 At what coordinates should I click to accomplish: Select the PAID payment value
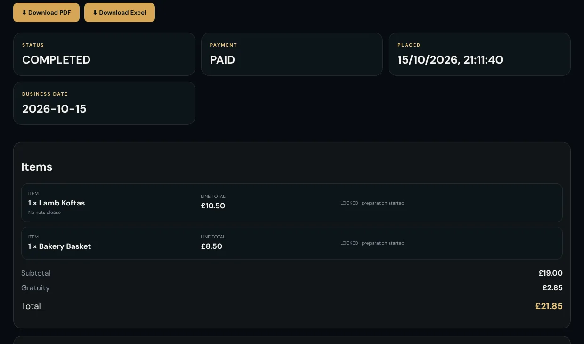[x=222, y=60]
